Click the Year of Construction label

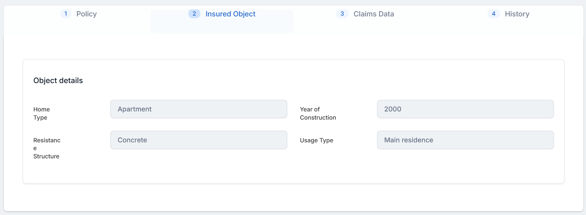point(317,113)
